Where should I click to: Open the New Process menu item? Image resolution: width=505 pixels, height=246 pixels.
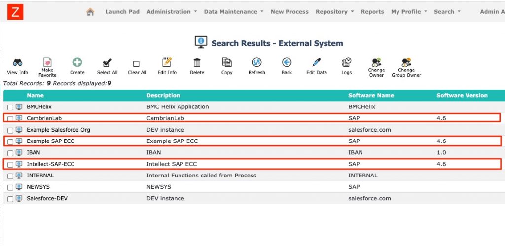pos(289,12)
